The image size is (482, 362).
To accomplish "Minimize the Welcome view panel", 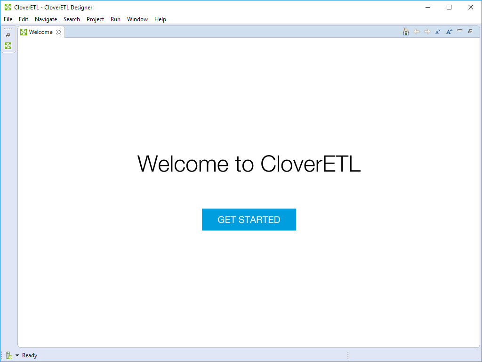I will pos(460,31).
